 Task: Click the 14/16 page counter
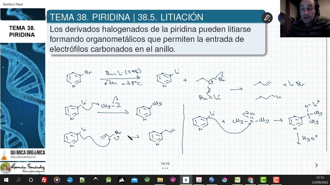tap(165, 163)
